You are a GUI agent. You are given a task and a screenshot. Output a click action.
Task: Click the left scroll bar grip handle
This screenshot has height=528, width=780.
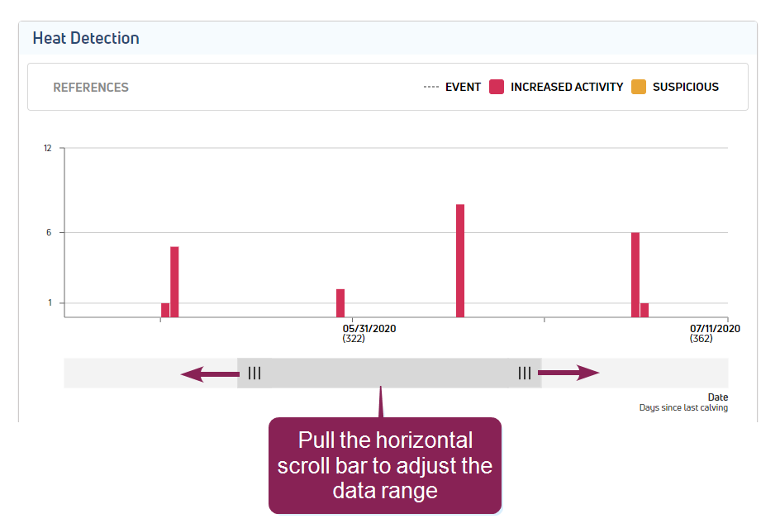[x=254, y=373]
